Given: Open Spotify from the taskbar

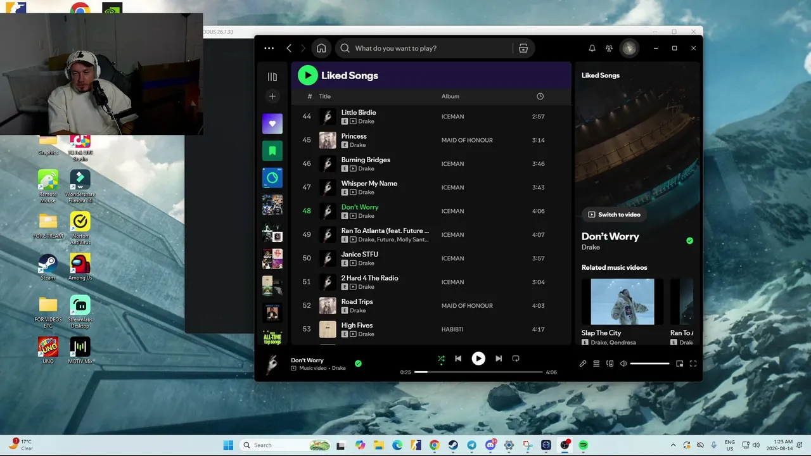Looking at the screenshot, I should 583,445.
